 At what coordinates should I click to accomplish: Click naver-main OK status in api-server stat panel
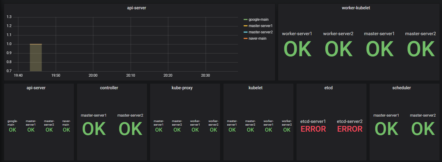[66, 130]
